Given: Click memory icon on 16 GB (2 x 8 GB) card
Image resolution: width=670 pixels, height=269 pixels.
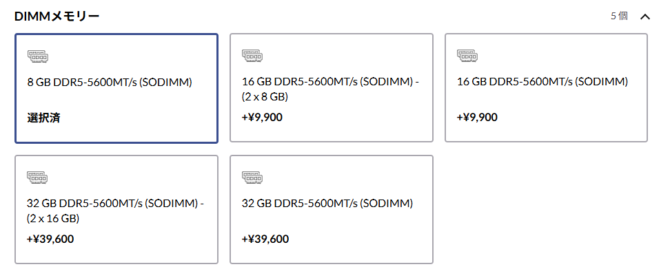Looking at the screenshot, I should [x=252, y=56].
